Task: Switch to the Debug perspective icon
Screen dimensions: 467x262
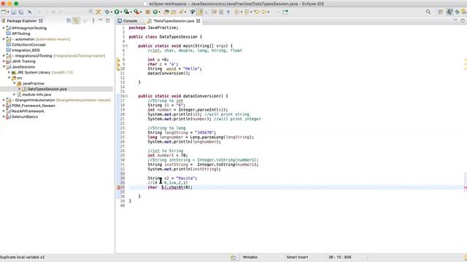Action: click(458, 12)
